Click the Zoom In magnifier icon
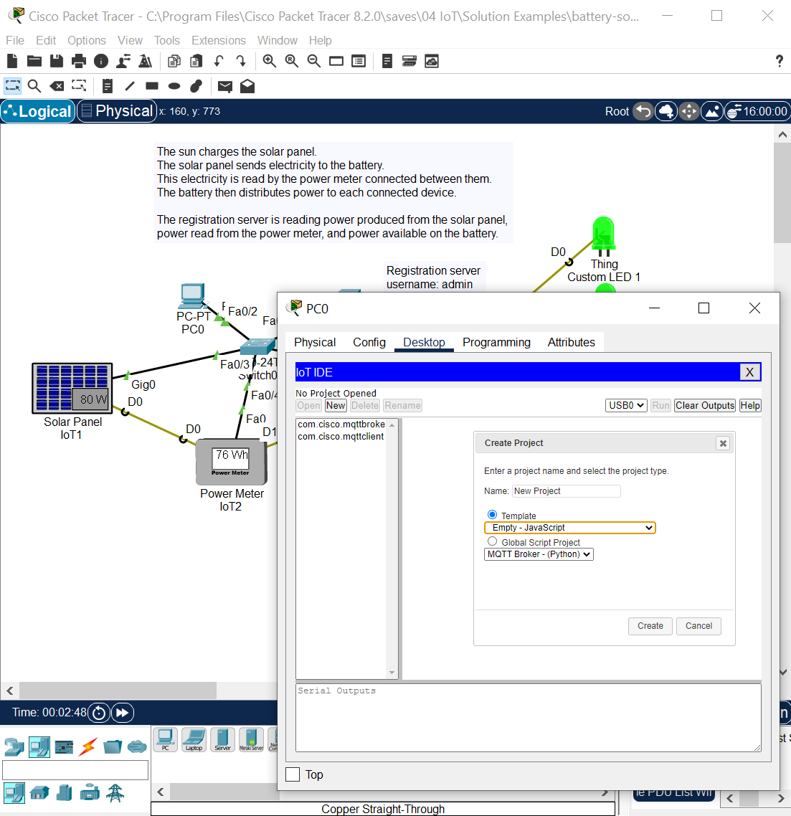Screen dimensions: 791x816 point(269,61)
